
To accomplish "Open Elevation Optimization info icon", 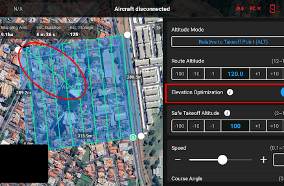I will (230, 92).
